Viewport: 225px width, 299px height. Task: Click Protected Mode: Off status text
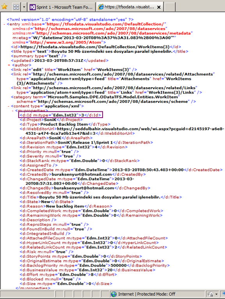(x=156, y=294)
